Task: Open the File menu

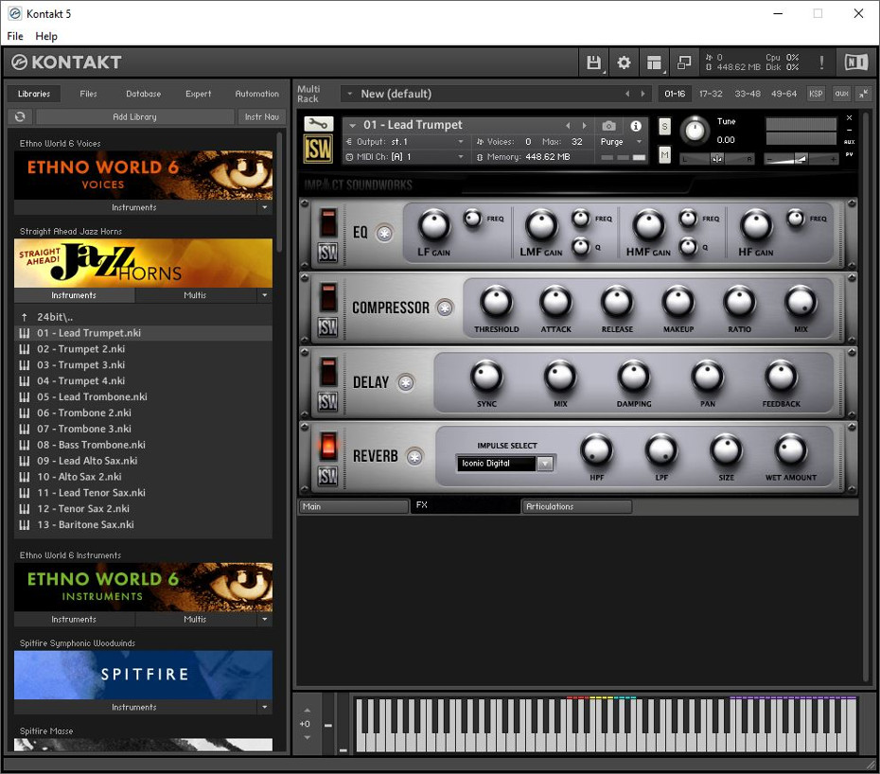Action: tap(15, 36)
